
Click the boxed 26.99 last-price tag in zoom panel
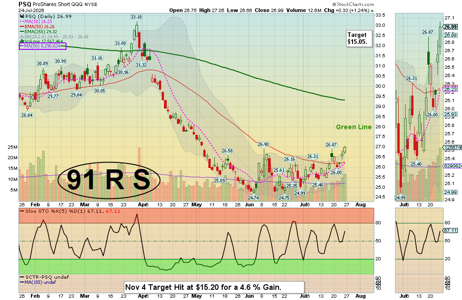450,27
